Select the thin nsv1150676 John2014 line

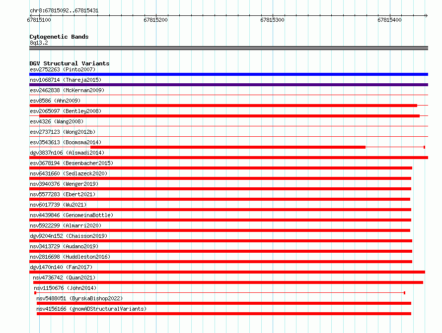220,293
